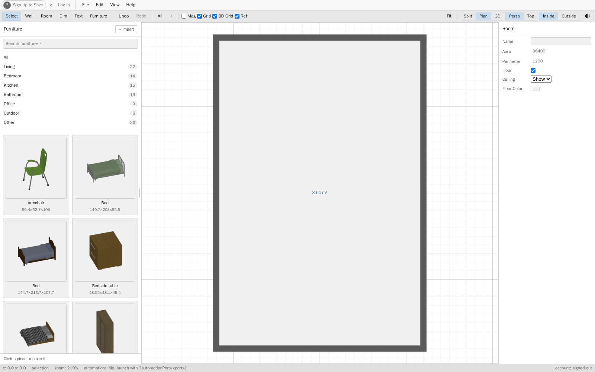The width and height of the screenshot is (595, 372).
Task: Open the File menu
Action: pyautogui.click(x=86, y=5)
